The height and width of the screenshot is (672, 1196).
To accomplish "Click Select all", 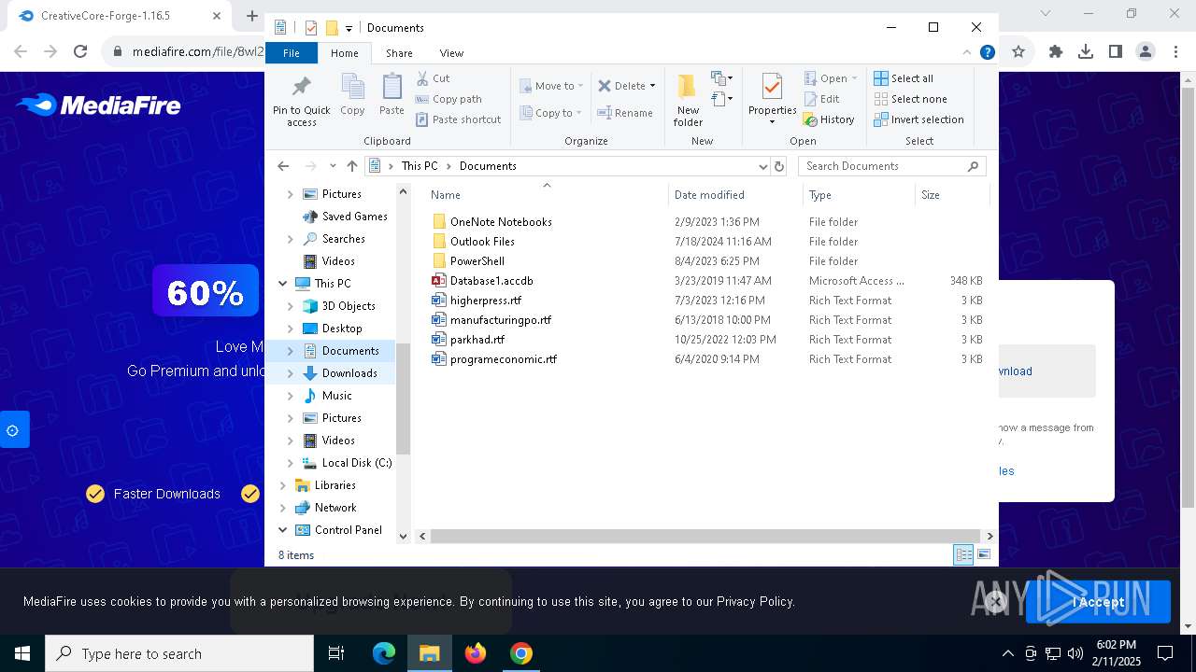I will click(x=904, y=78).
